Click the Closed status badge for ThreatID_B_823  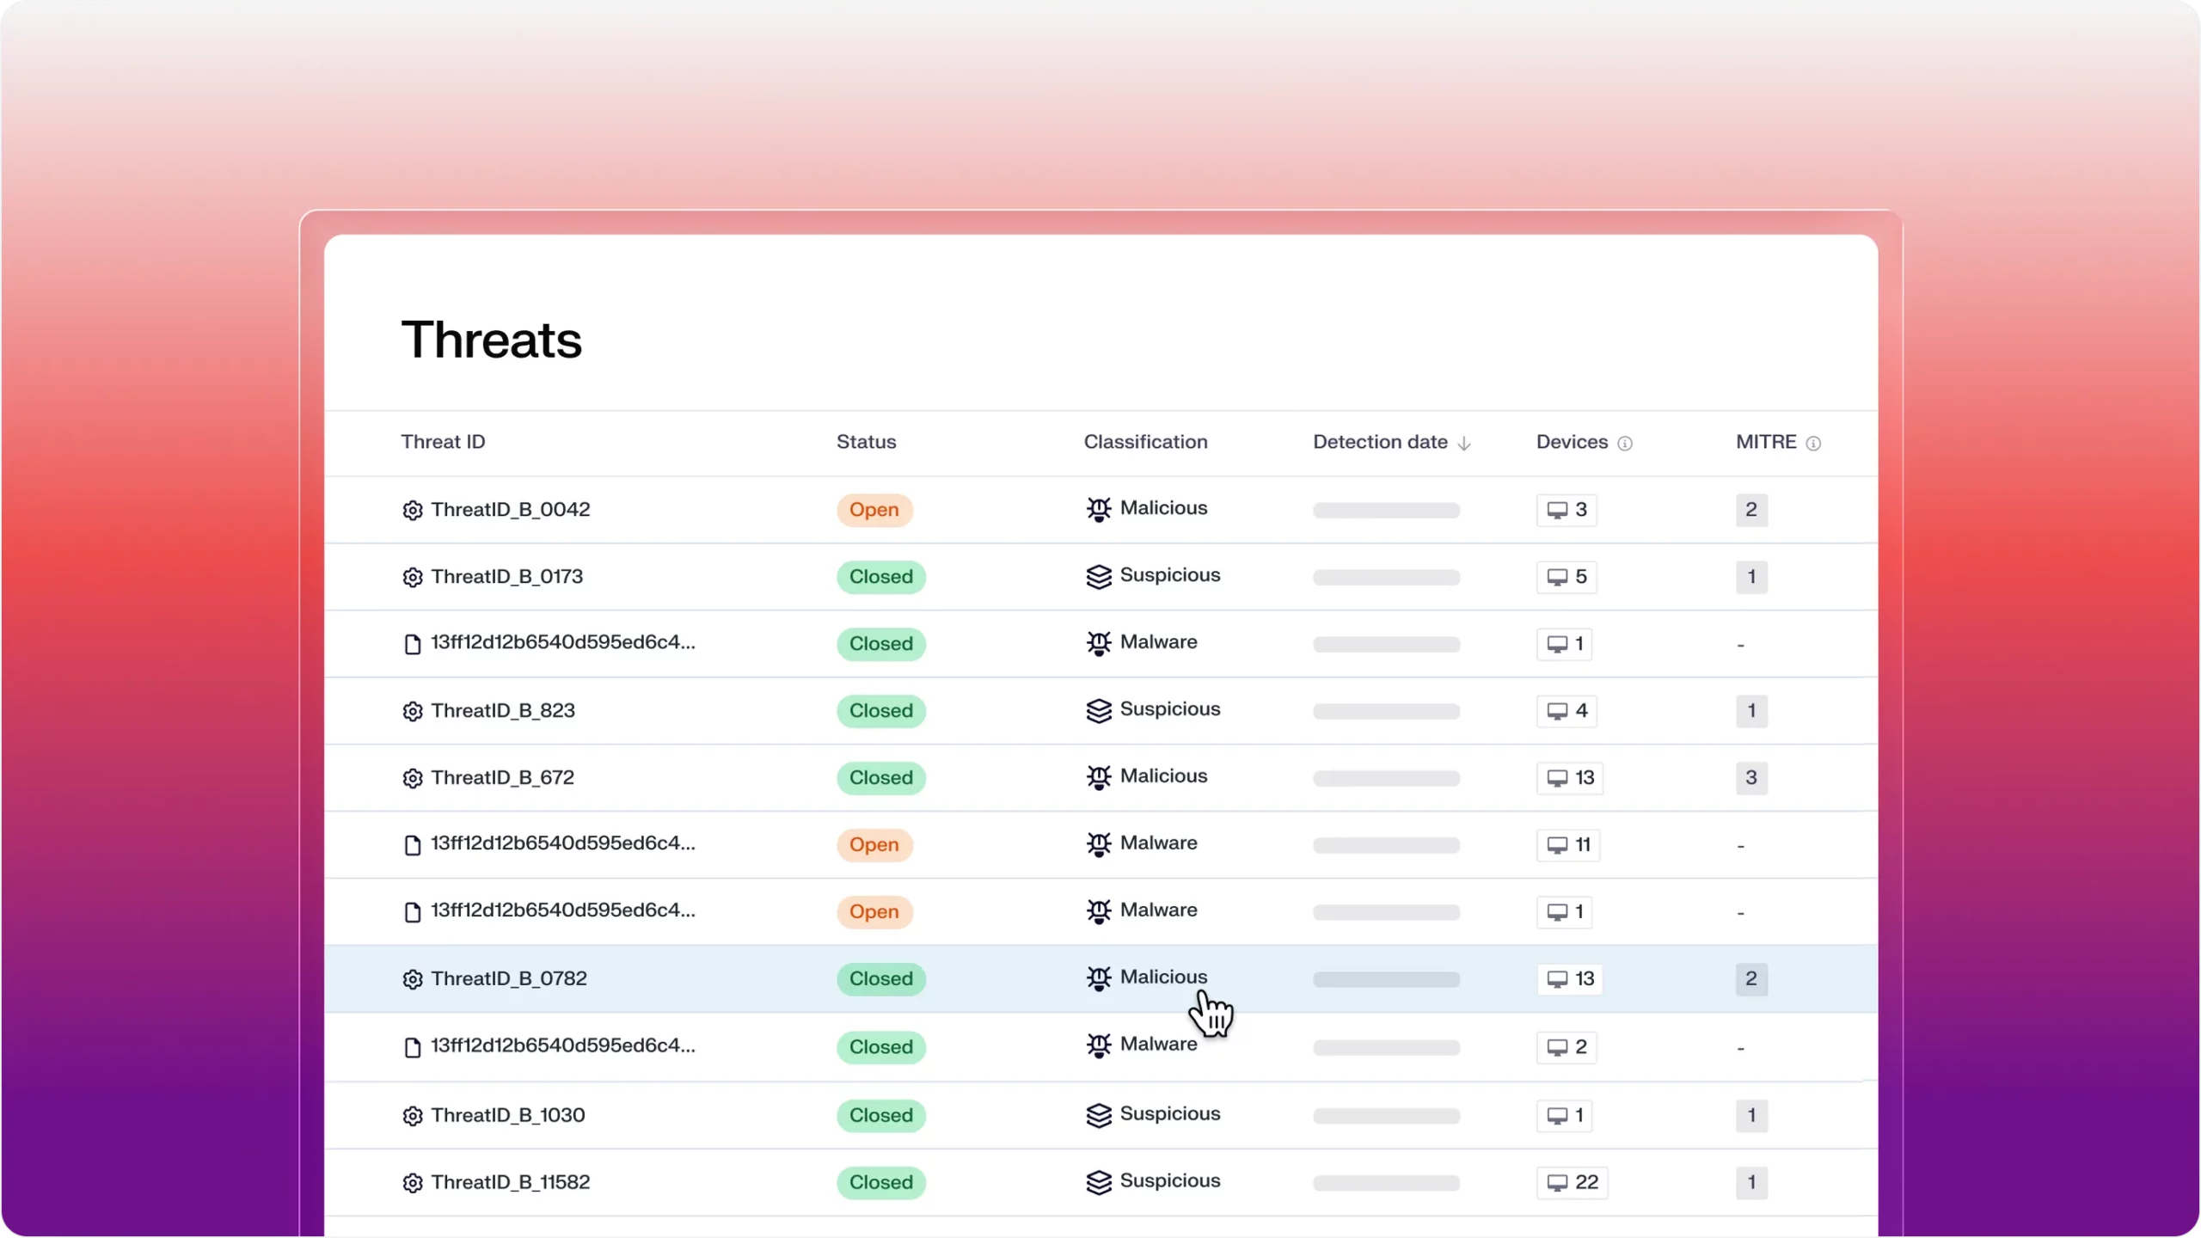(880, 711)
